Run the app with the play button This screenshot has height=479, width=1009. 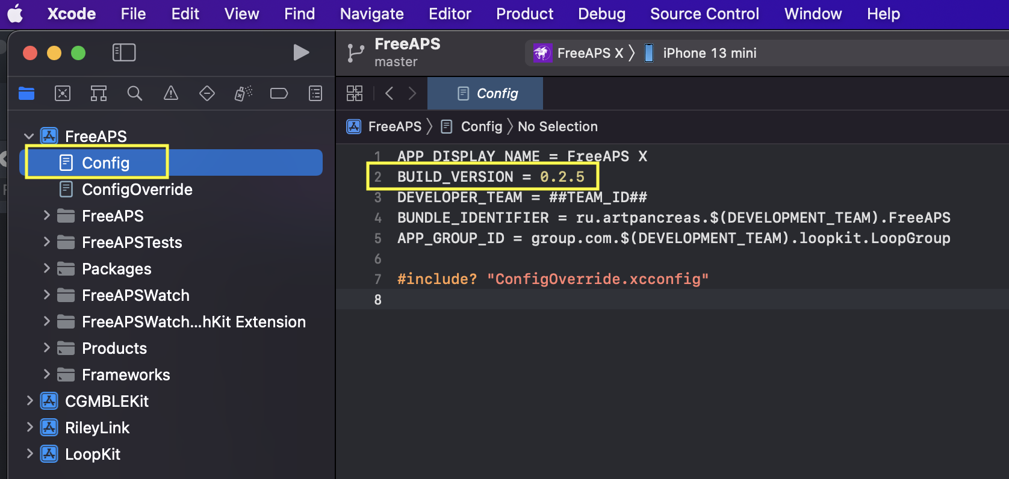pos(301,52)
